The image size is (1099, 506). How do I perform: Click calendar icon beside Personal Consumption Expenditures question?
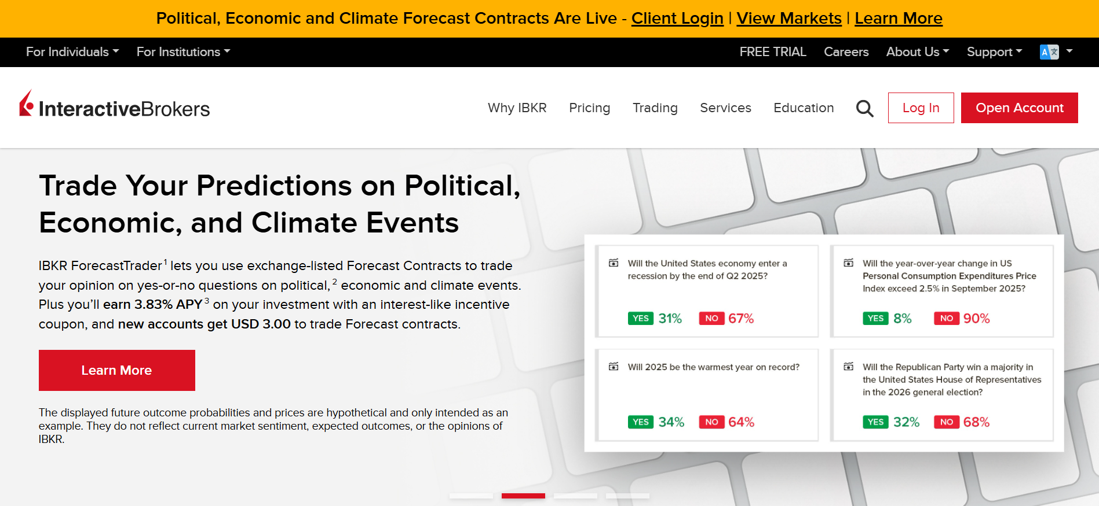849,263
